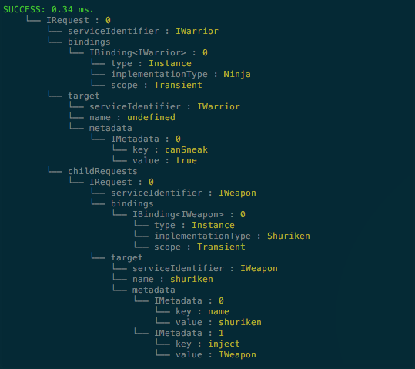Select the first bindings node
Image resolution: width=415 pixels, height=369 pixels.
point(89,42)
